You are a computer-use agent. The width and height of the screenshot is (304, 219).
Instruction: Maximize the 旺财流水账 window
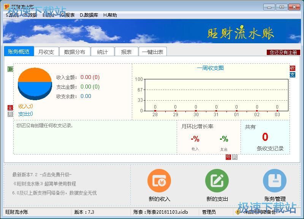pos(282,7)
